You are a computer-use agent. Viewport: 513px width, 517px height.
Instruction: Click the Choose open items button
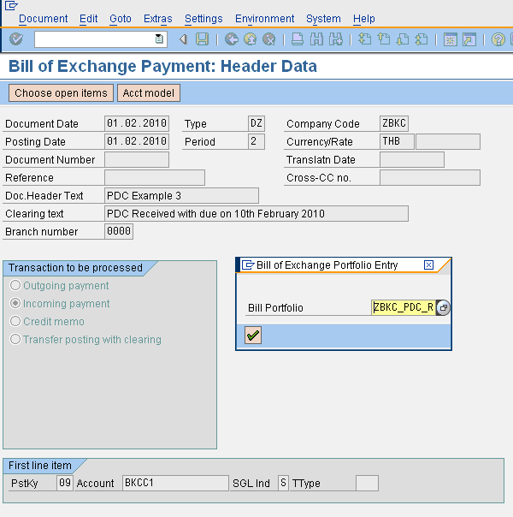pos(61,93)
